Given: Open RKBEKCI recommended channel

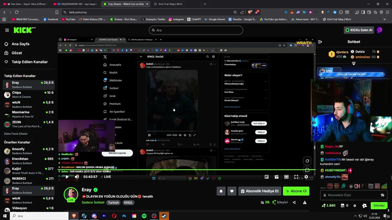Looking at the screenshot, I should [29, 180].
